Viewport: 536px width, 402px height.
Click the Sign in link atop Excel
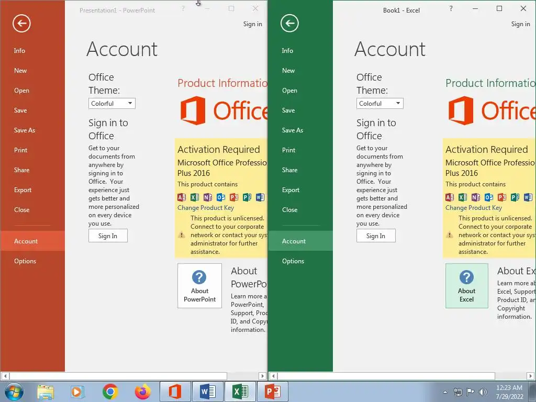coord(521,24)
